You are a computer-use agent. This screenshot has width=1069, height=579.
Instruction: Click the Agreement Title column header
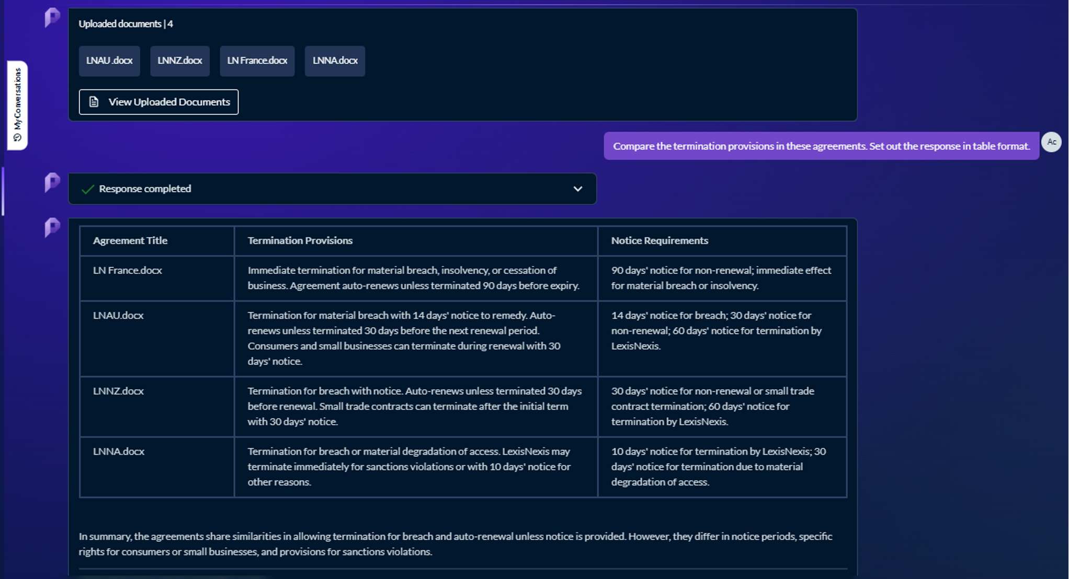(130, 240)
